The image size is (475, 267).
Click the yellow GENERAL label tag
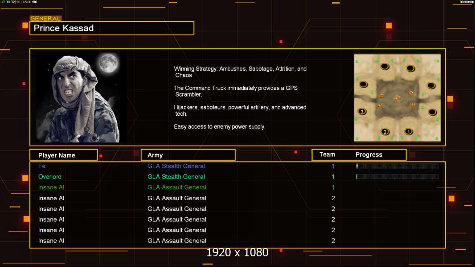point(45,18)
